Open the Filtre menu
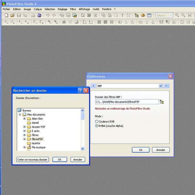Screen dimensions: 195x195 pyautogui.click(x=73, y=9)
